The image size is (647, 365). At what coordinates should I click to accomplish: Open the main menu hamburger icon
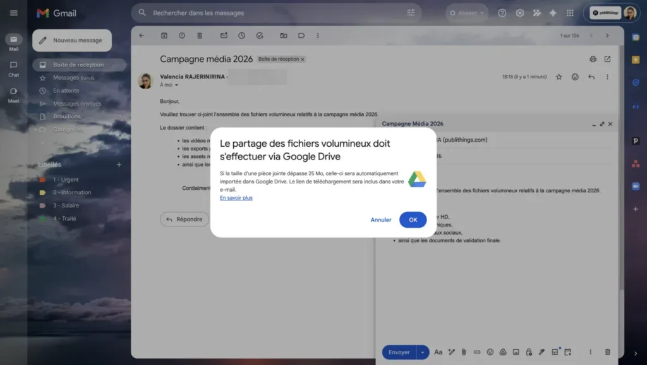(14, 13)
